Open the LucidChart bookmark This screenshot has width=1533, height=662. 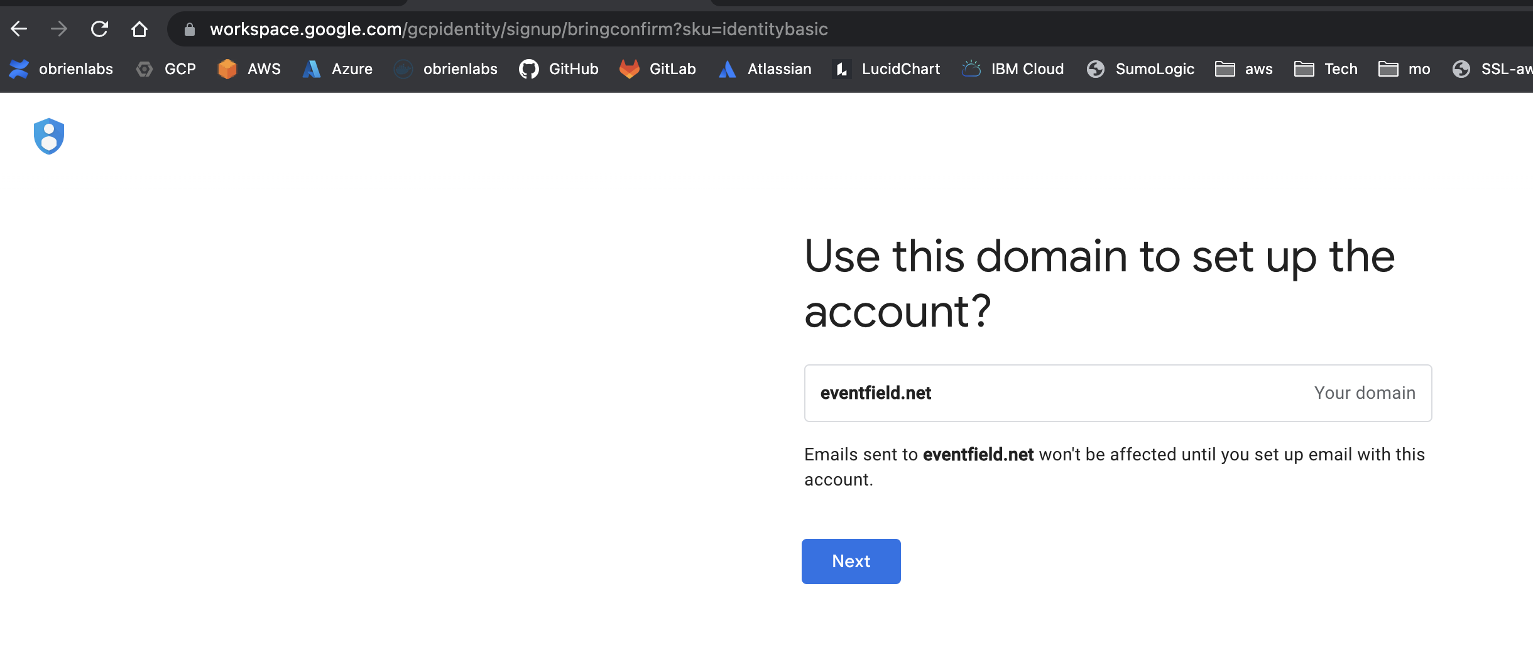[885, 69]
